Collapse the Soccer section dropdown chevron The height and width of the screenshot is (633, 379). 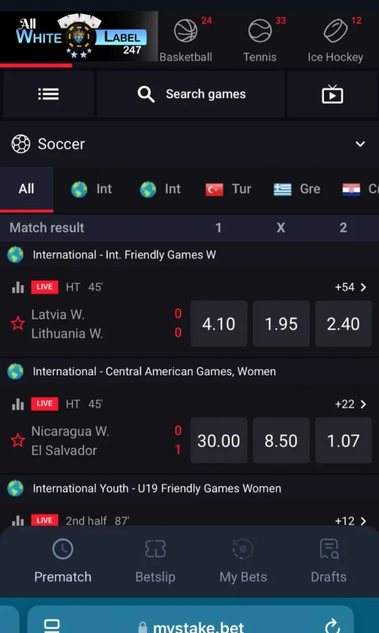pos(360,144)
